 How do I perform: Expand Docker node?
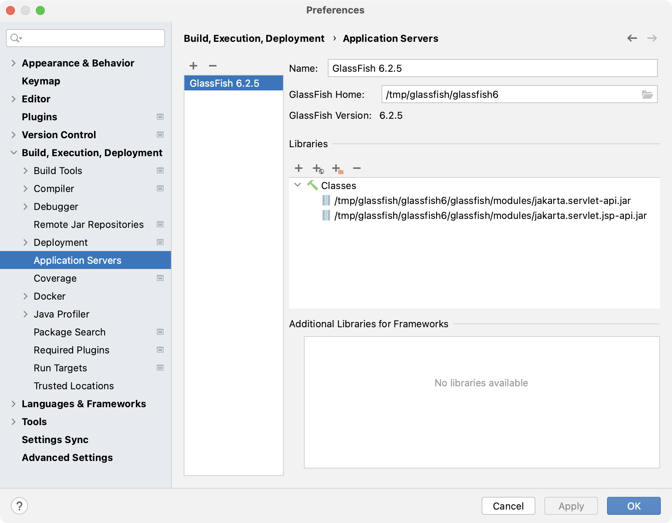coord(25,296)
